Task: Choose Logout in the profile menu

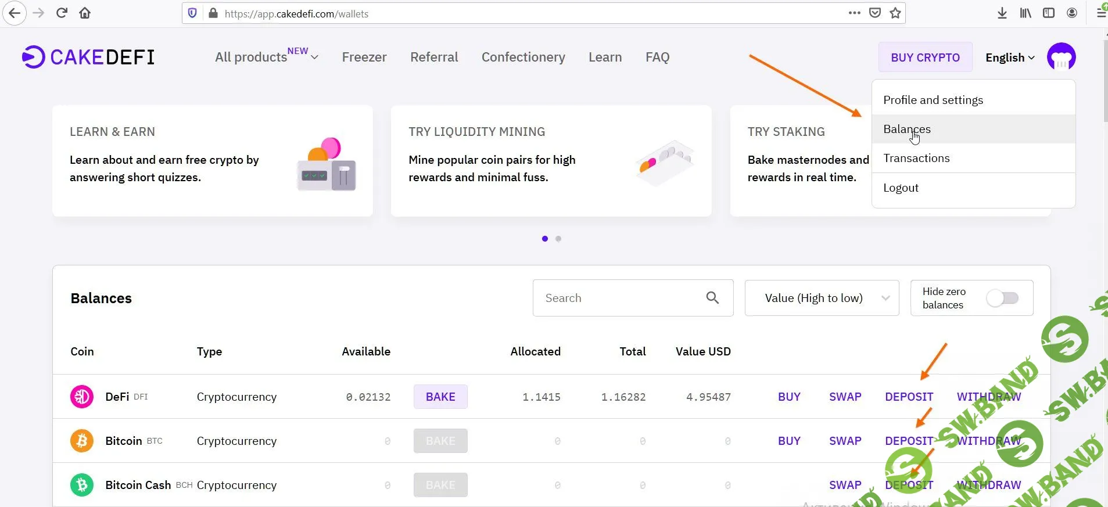Action: tap(901, 188)
